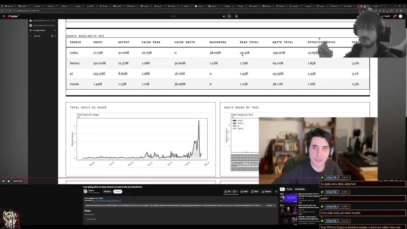
Task: Open the YouTube account avatar
Action: pyautogui.click(x=401, y=16)
